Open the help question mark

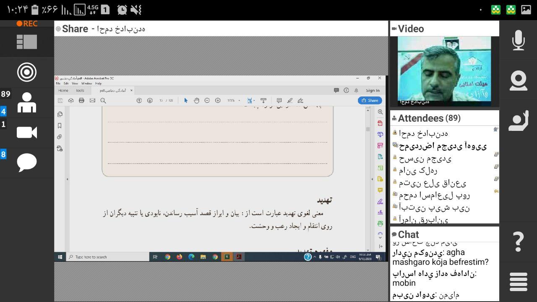519,241
